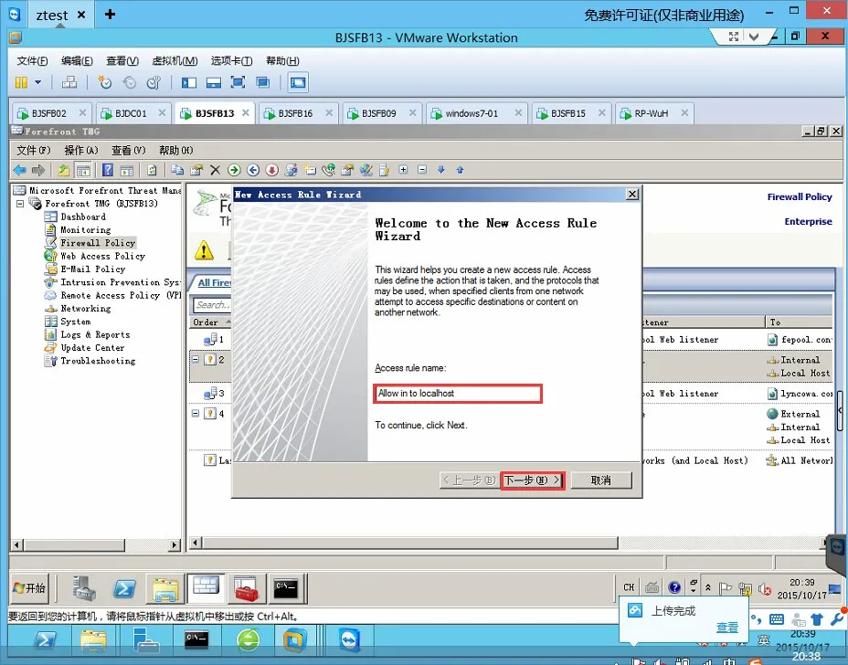This screenshot has width=848, height=665.
Task: Click the minus collapse-all toolbar icon
Action: (x=422, y=170)
